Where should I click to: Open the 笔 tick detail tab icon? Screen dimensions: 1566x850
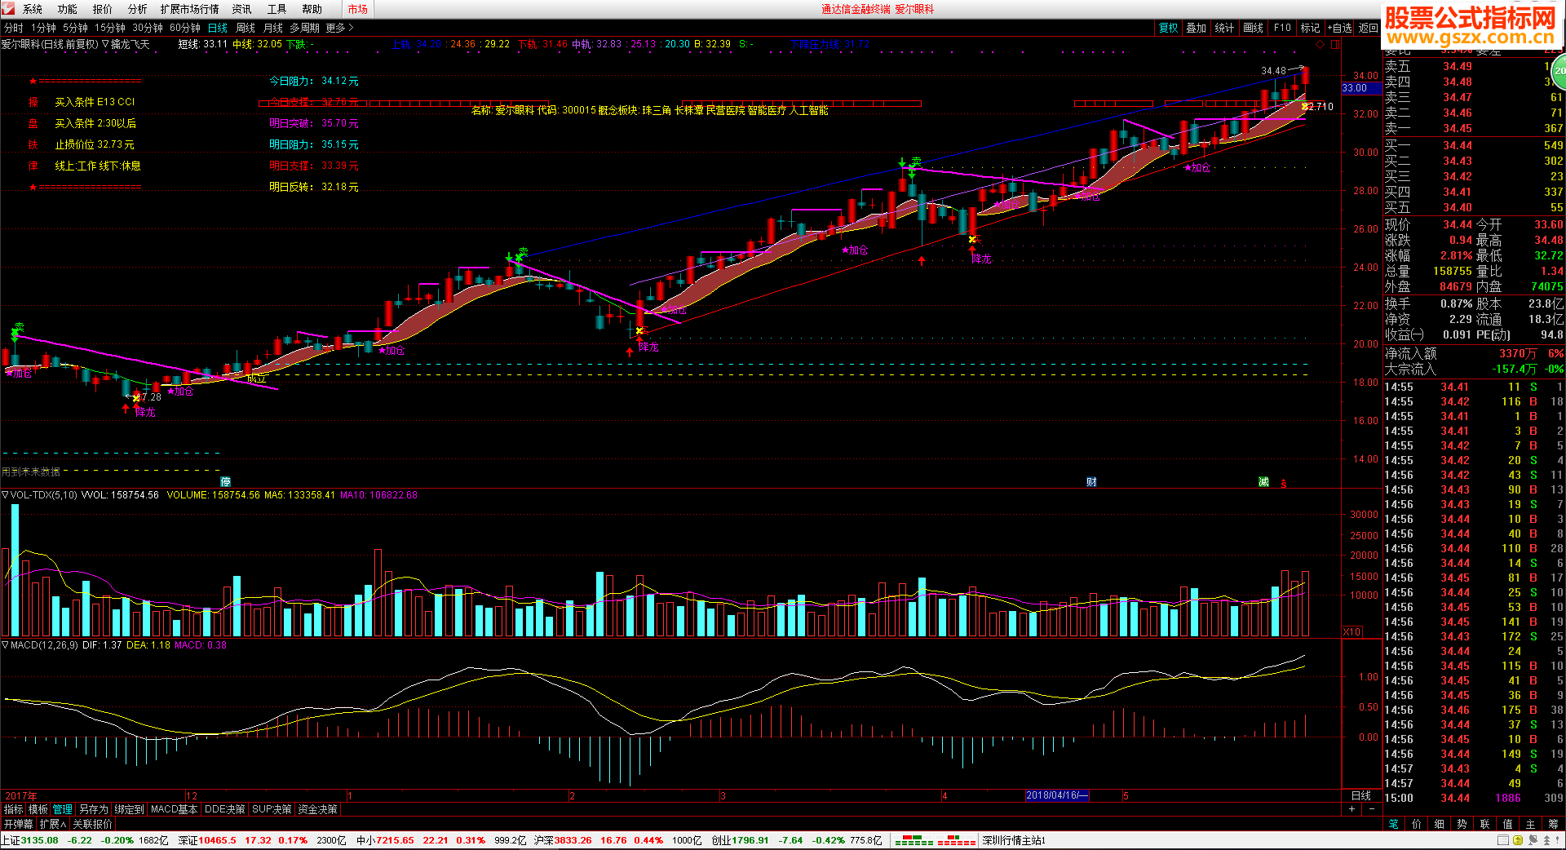(1394, 824)
